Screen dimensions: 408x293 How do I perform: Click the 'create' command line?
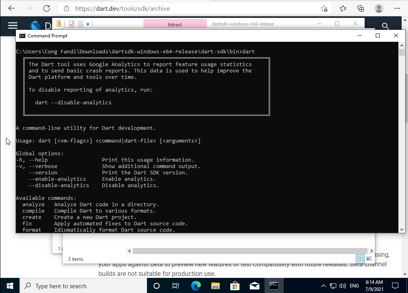[x=79, y=217]
